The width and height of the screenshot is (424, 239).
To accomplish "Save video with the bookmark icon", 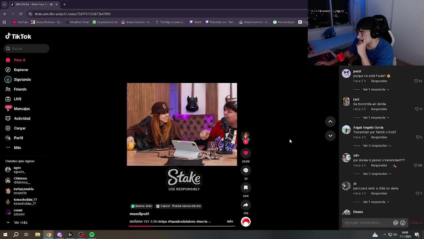I will [x=246, y=188].
